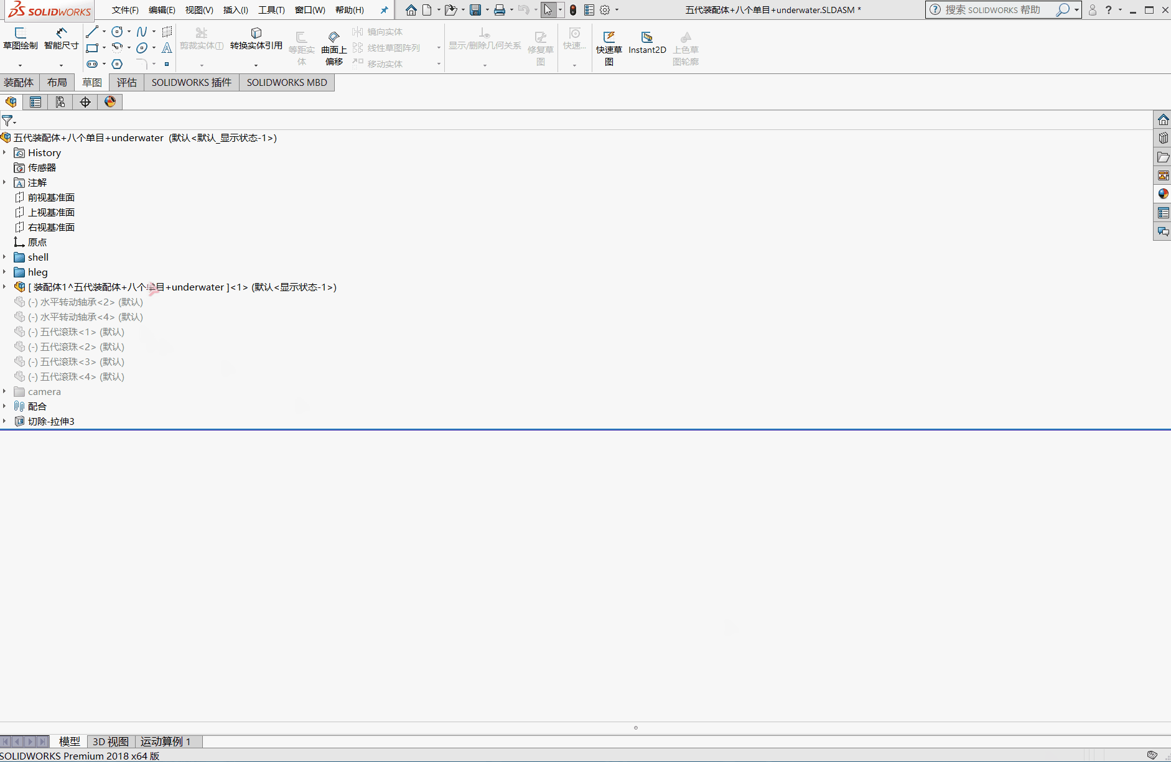Viewport: 1171px width, 762px height.
Task: Pick the Spline sketch tool
Action: coord(142,32)
